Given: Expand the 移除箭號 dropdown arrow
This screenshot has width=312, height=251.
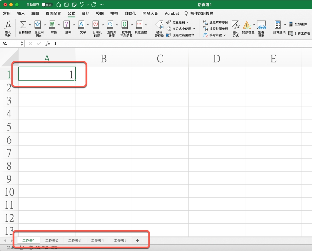Looking at the screenshot, I should pos(225,35).
